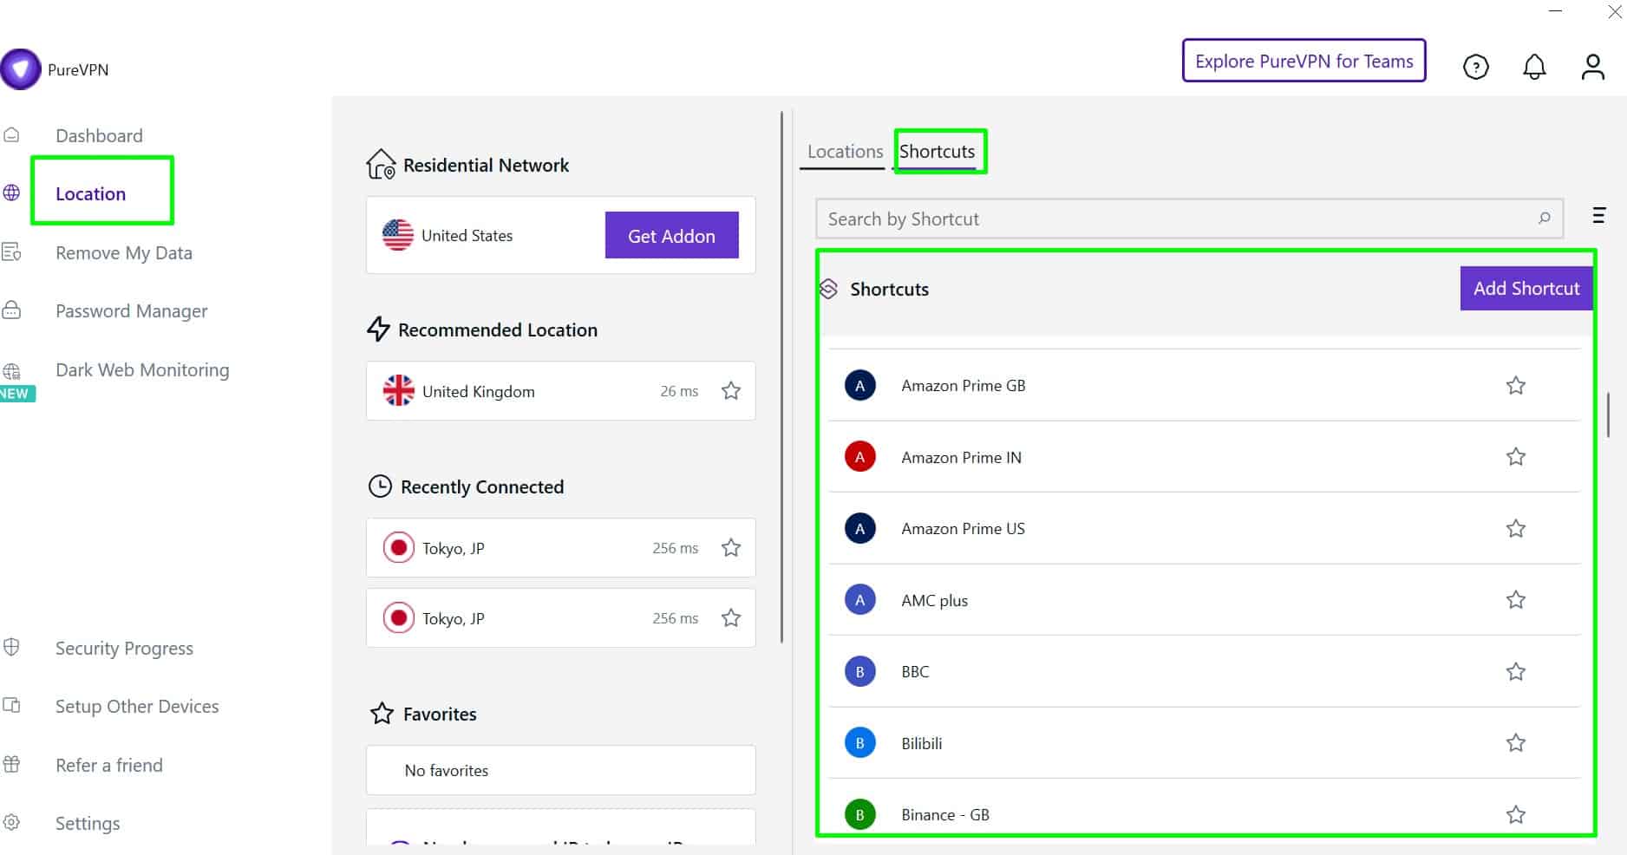The height and width of the screenshot is (855, 1627).
Task: Click Explore PureVPN for Teams button
Action: (1304, 61)
